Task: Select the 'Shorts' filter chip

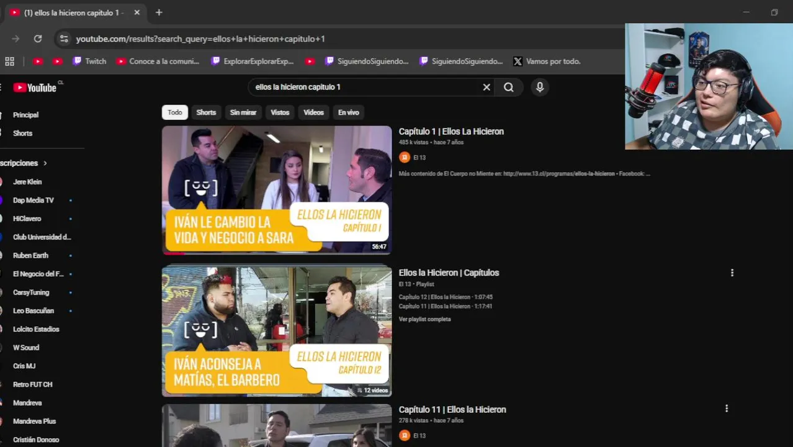Action: click(206, 112)
